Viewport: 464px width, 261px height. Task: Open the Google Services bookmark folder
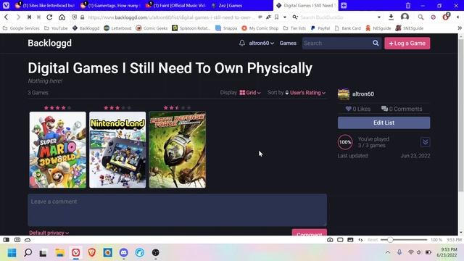[21, 28]
